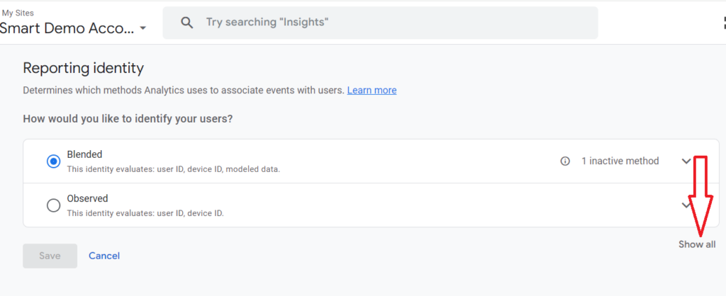Select the Observed radio button

(x=54, y=205)
